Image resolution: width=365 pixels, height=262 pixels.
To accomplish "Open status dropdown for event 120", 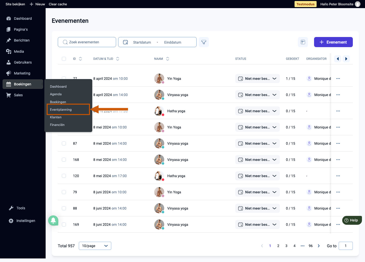I will point(257,176).
